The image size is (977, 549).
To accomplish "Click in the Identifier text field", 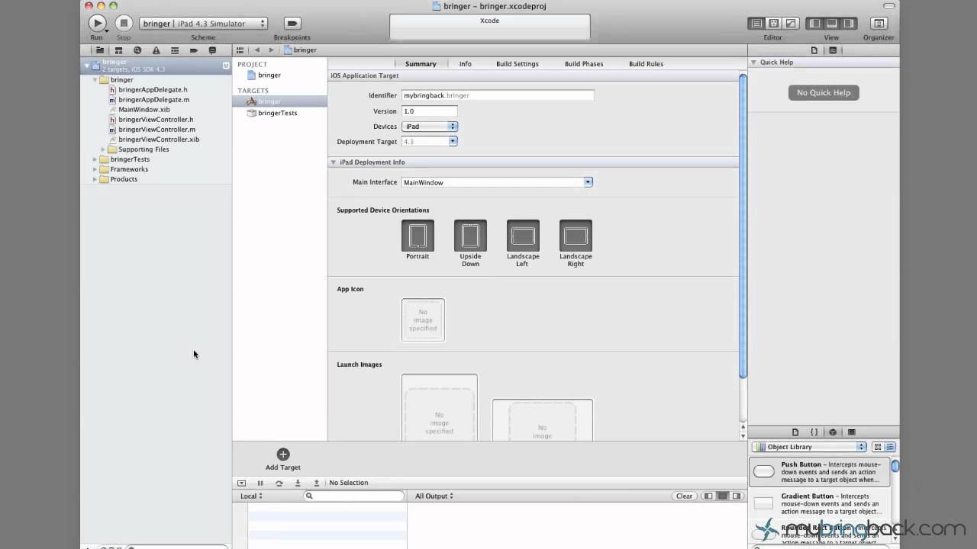I will point(498,95).
